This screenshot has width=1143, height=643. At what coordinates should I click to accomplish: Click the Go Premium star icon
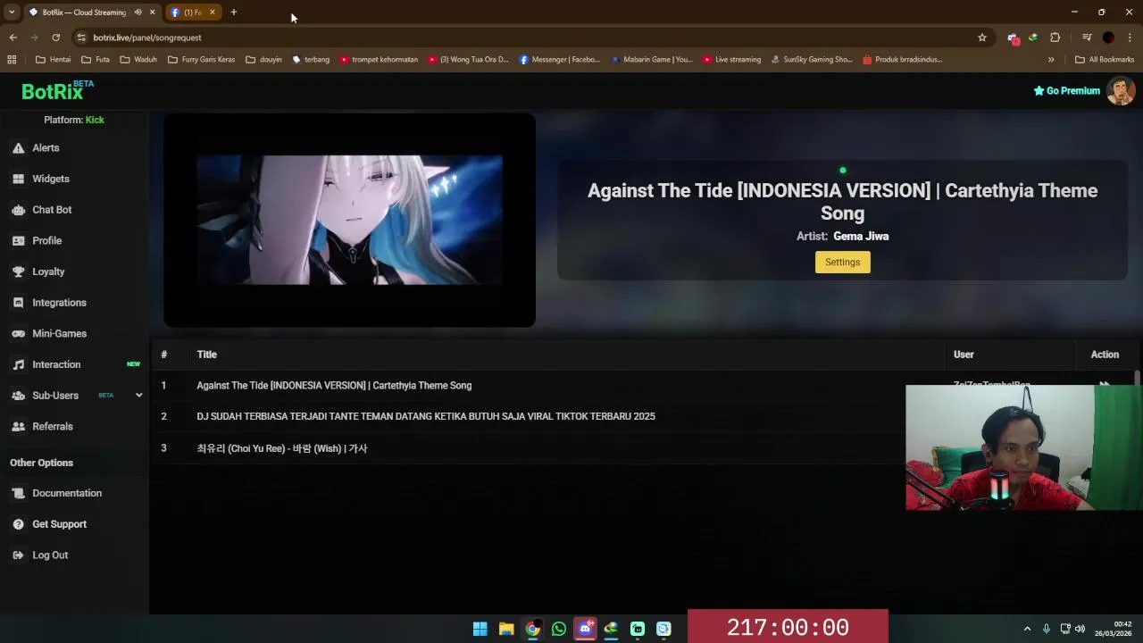1039,90
